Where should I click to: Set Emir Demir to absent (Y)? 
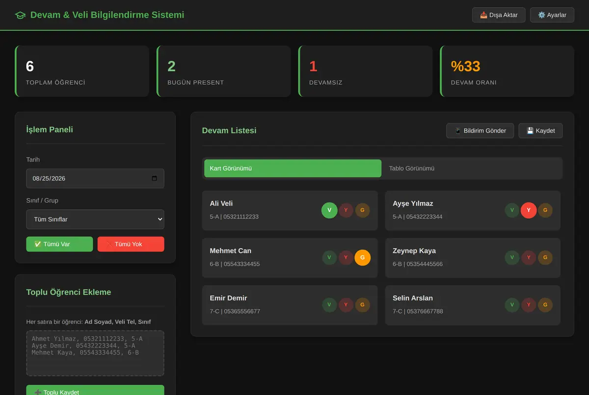(346, 305)
